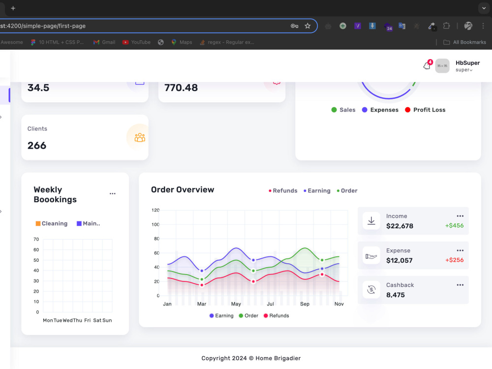Click the green plus extension icon

click(x=342, y=26)
